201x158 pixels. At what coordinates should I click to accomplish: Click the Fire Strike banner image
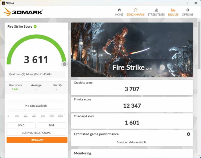[x=132, y=50]
